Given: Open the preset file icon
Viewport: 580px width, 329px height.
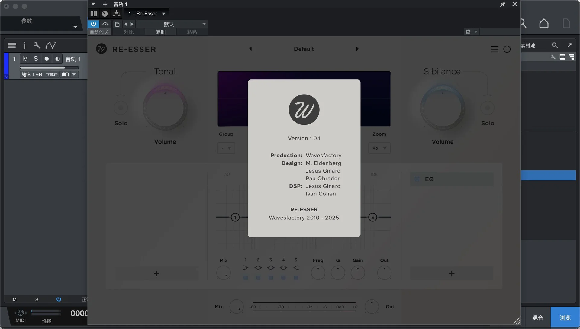Looking at the screenshot, I should click(117, 24).
